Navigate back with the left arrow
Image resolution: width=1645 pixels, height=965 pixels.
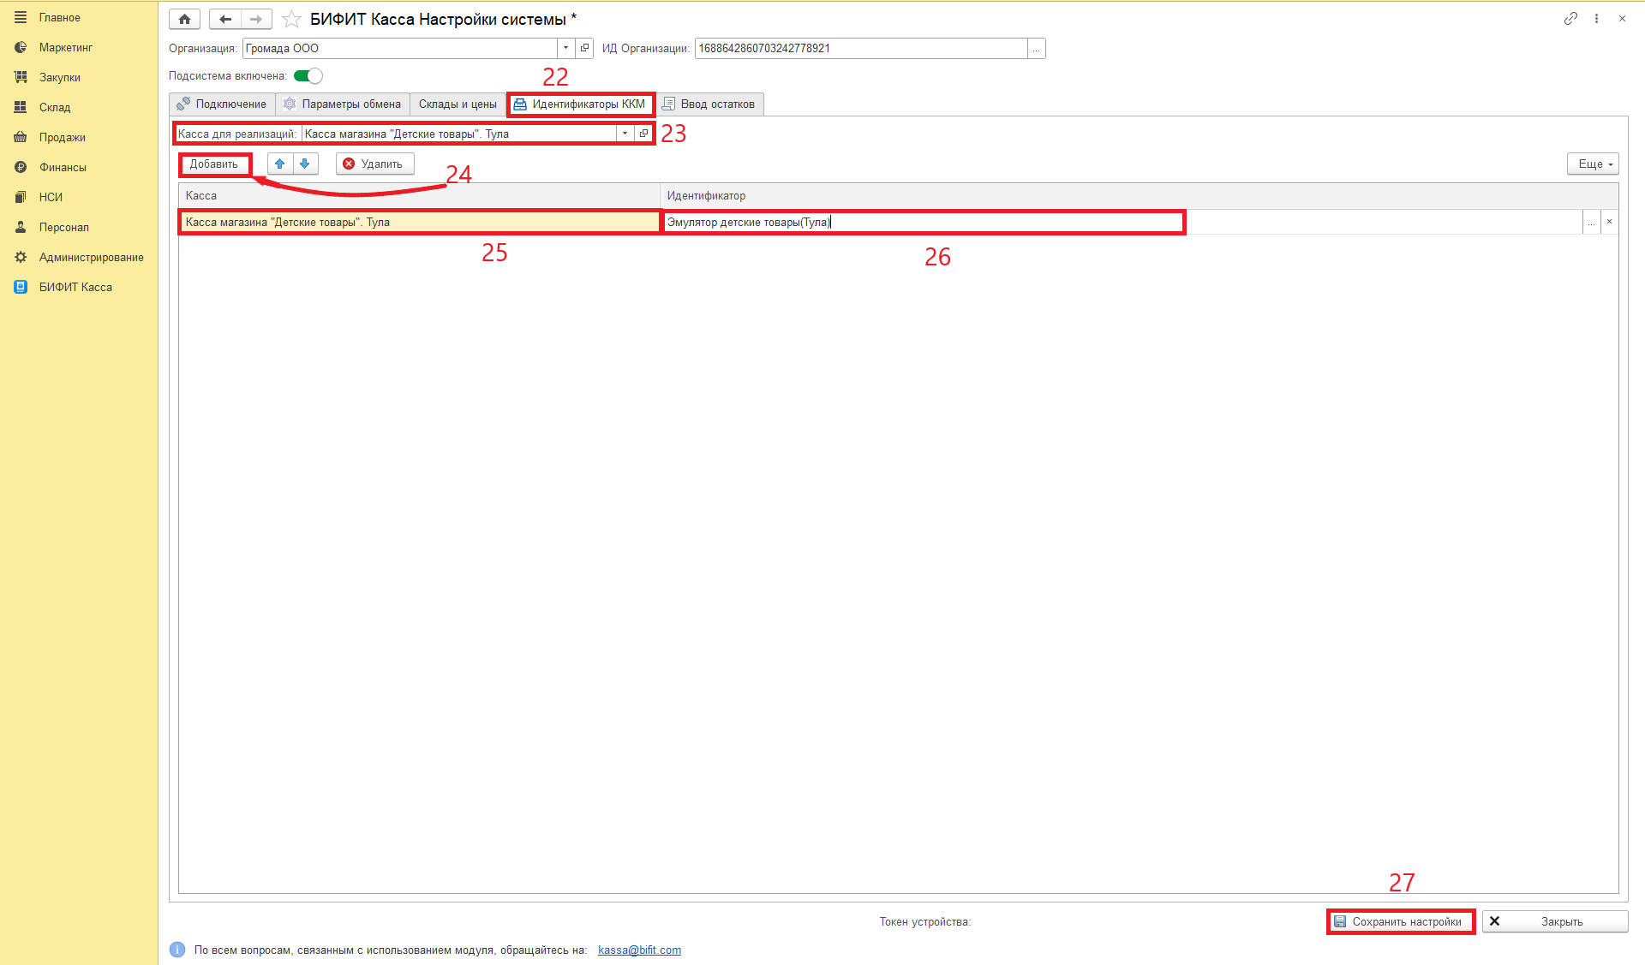coord(225,19)
